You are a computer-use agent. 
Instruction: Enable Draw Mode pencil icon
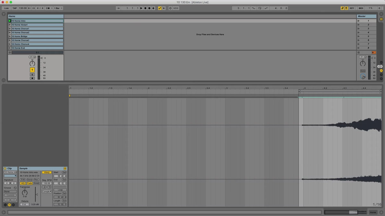pos(342,8)
